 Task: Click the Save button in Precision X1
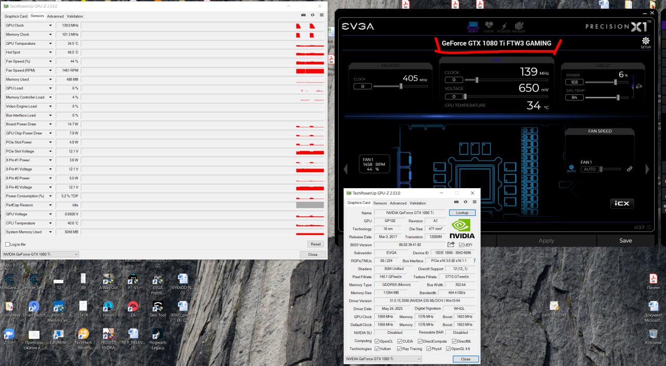coord(625,241)
